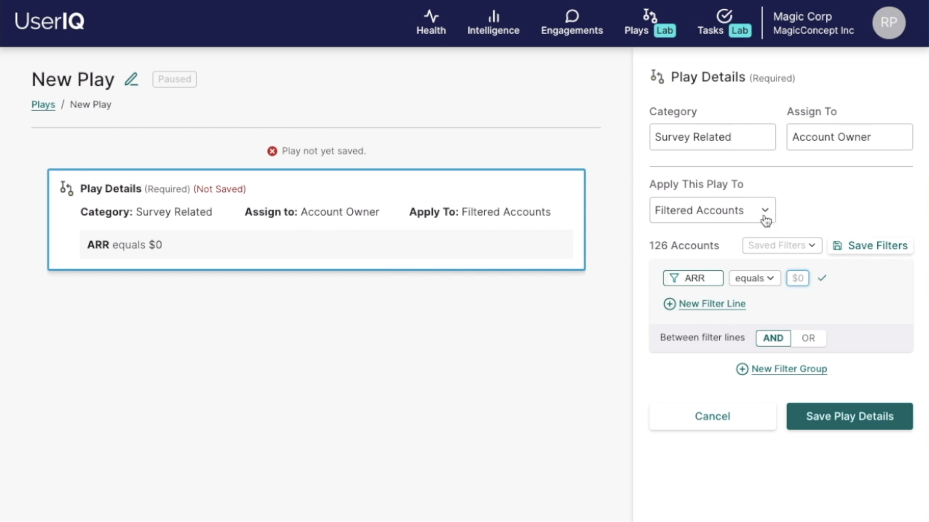929x522 pixels.
Task: Expand the Saved Filters dropdown
Action: click(781, 245)
